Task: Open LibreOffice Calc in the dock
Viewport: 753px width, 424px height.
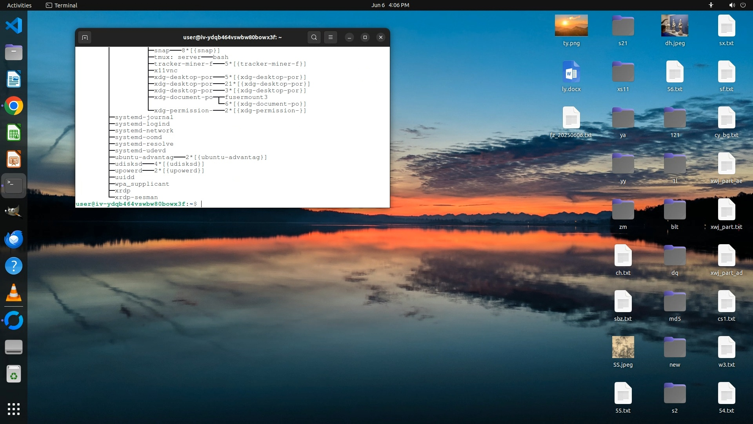Action: point(14,133)
